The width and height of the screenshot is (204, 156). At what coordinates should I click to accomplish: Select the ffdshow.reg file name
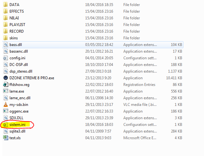(x=19, y=85)
